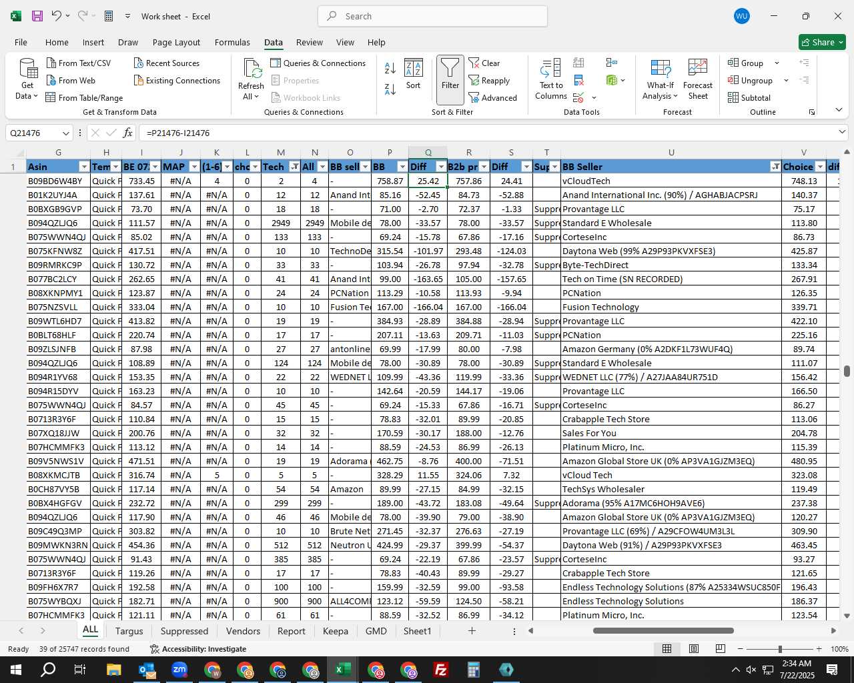Switch to the Targus sheet tab

(x=129, y=631)
